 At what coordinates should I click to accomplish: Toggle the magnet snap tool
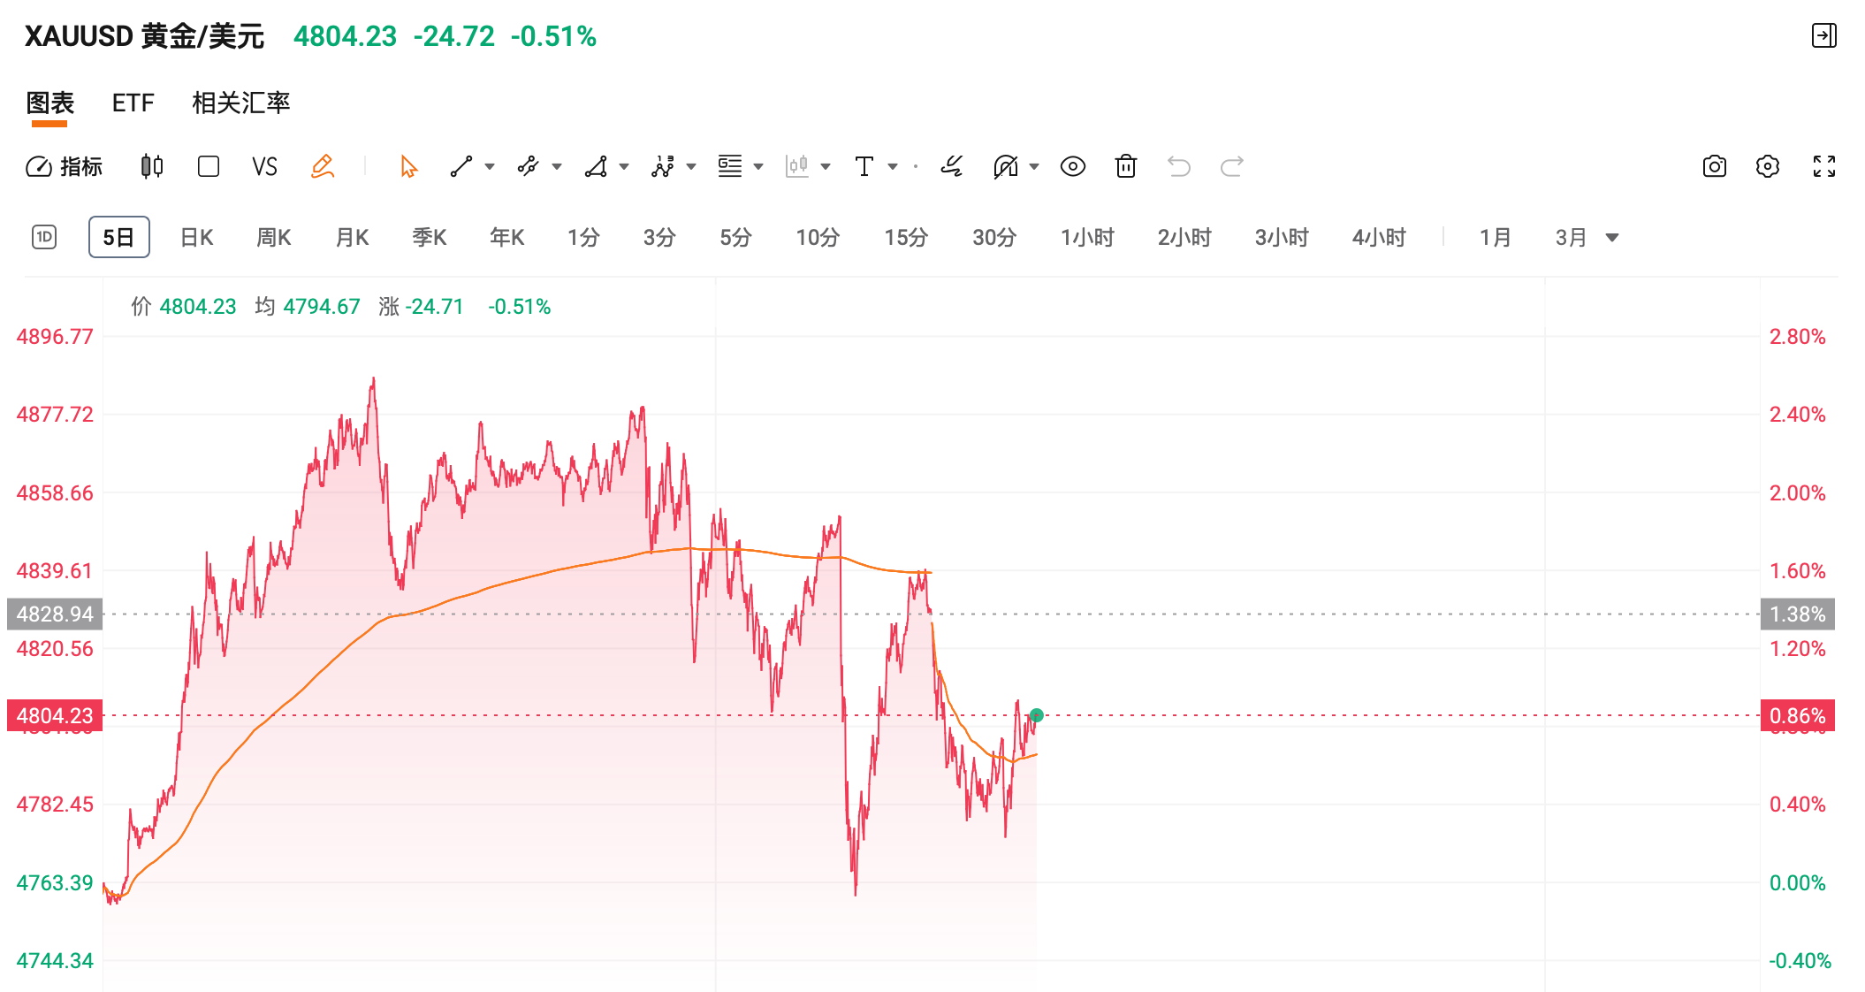[x=1005, y=166]
